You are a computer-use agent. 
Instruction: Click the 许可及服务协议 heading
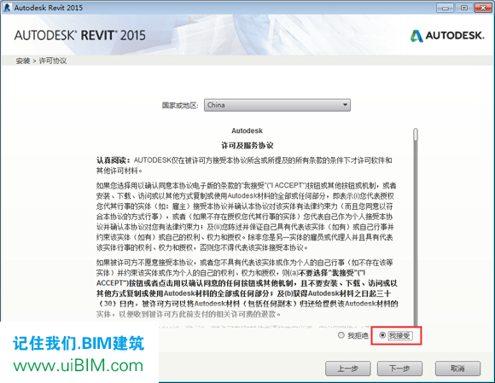(247, 146)
